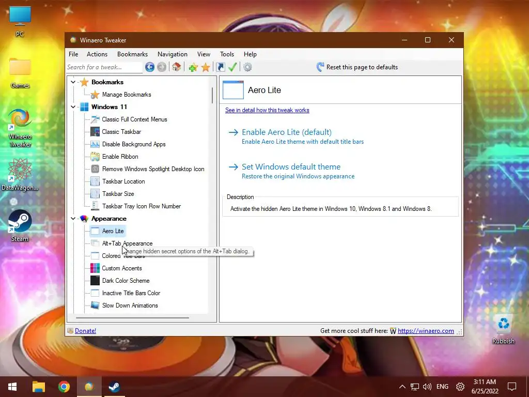Click the Search for a tweak field
The width and height of the screenshot is (529, 397).
[x=104, y=67]
